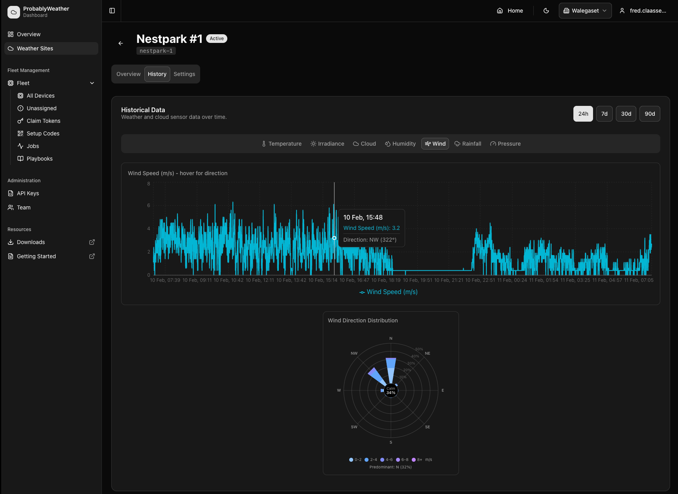Toggle the sidebar panel icon
678x494 pixels.
(x=112, y=11)
